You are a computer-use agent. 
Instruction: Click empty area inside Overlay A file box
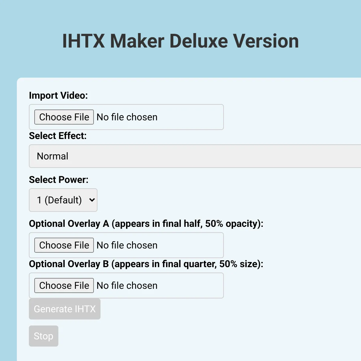click(190, 245)
